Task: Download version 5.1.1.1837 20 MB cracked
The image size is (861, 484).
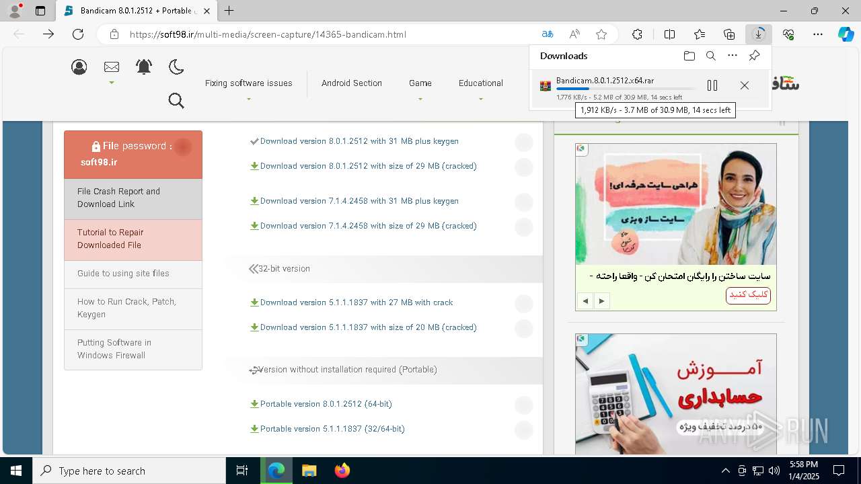Action: [x=368, y=327]
